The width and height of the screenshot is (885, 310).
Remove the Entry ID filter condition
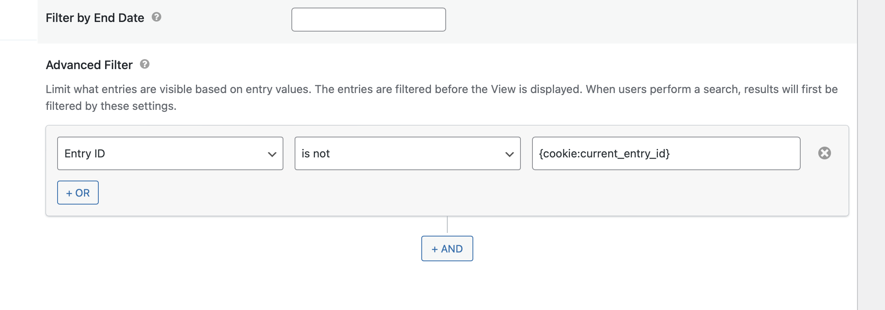824,153
